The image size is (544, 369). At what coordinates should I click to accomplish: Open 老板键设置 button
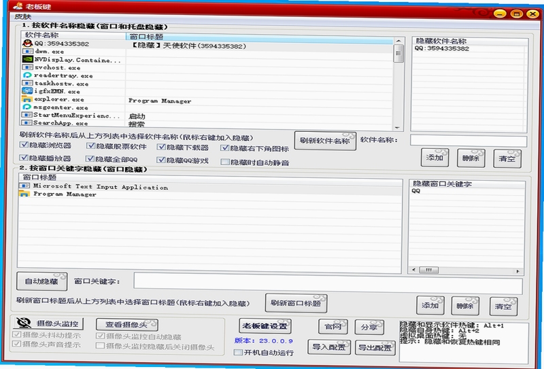coord(265,326)
